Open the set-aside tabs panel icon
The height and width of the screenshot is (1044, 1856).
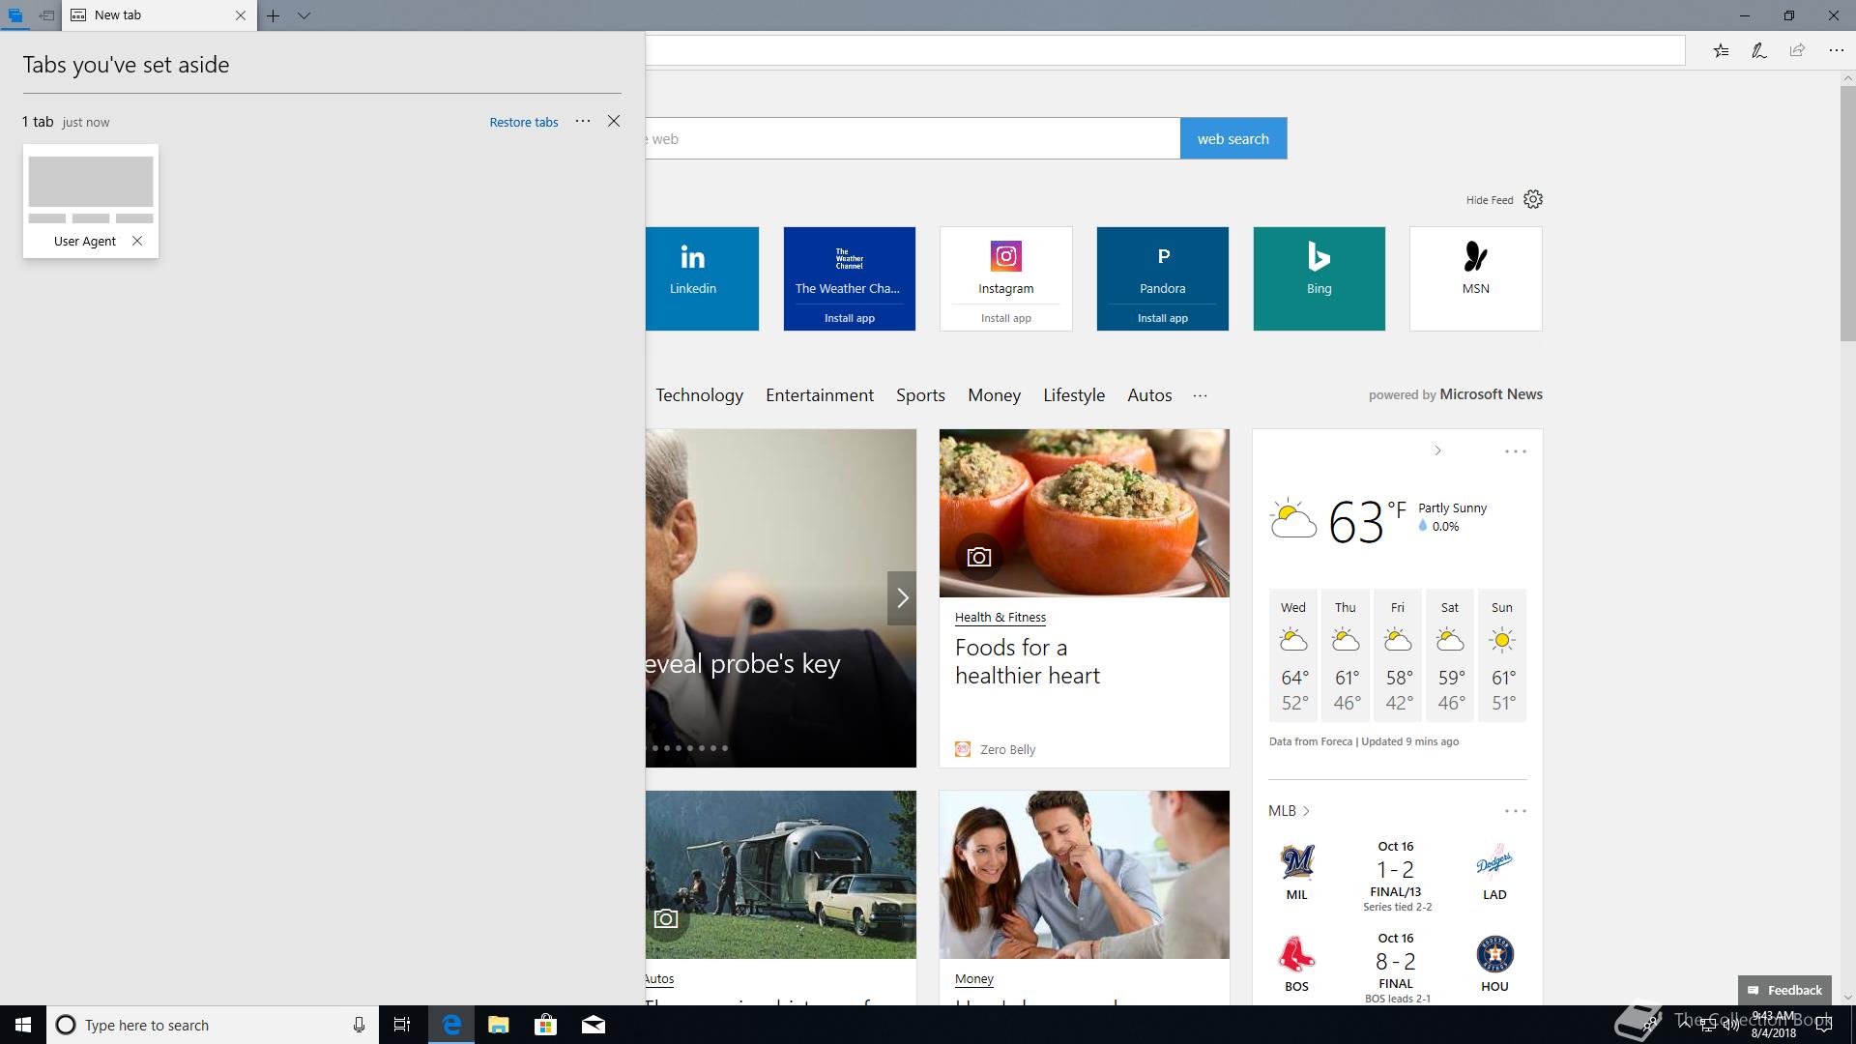(14, 15)
